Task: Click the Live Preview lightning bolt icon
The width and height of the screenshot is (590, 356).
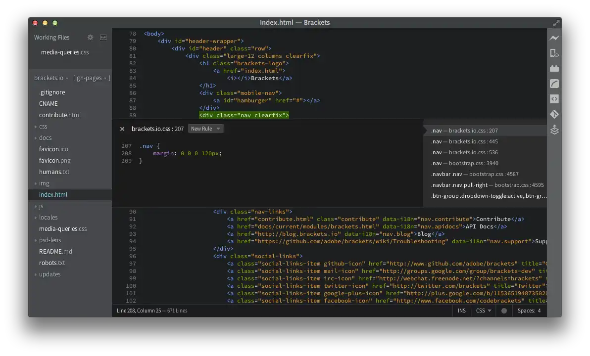Action: coord(554,38)
